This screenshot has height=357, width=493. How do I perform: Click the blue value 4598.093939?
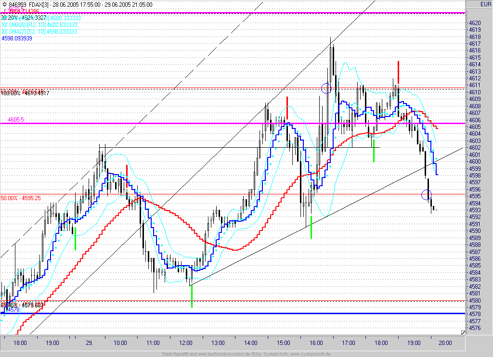17,38
